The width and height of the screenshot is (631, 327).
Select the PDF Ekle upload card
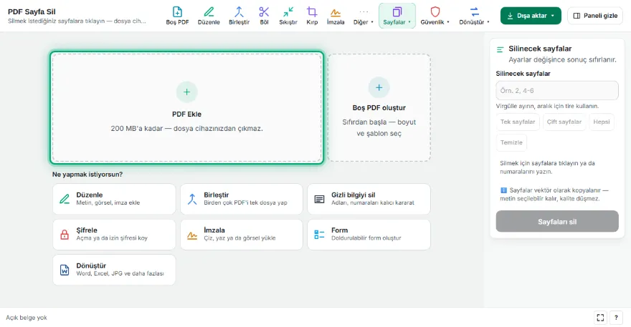(187, 107)
